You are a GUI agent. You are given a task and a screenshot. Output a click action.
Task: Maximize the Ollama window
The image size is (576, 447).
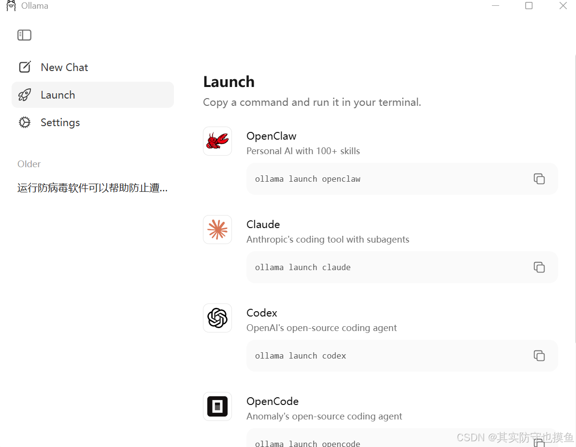pos(529,5)
